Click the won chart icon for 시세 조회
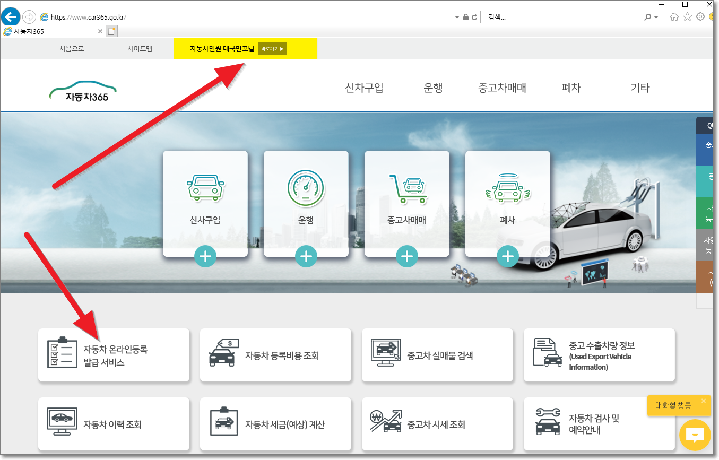Viewport: 719px width, 460px height. (386, 422)
